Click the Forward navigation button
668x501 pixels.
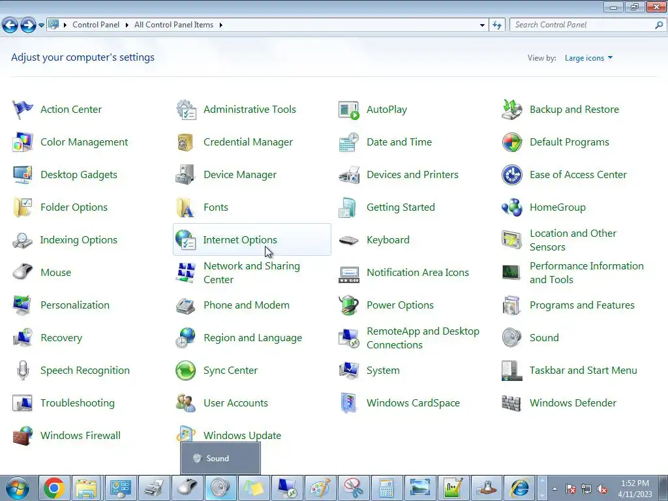click(28, 25)
